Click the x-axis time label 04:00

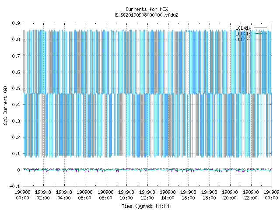[x=64, y=198]
